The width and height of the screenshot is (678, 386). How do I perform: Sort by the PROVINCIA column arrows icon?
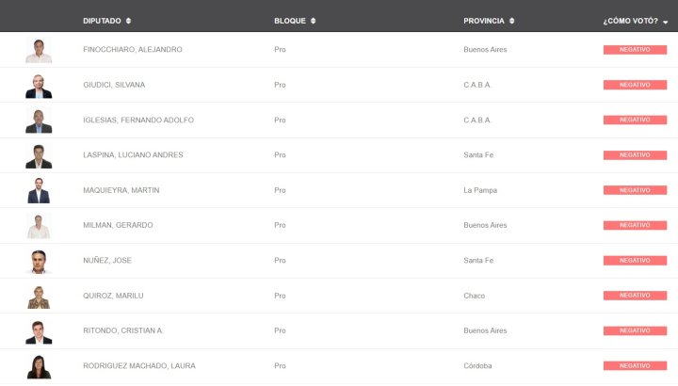pyautogui.click(x=511, y=21)
